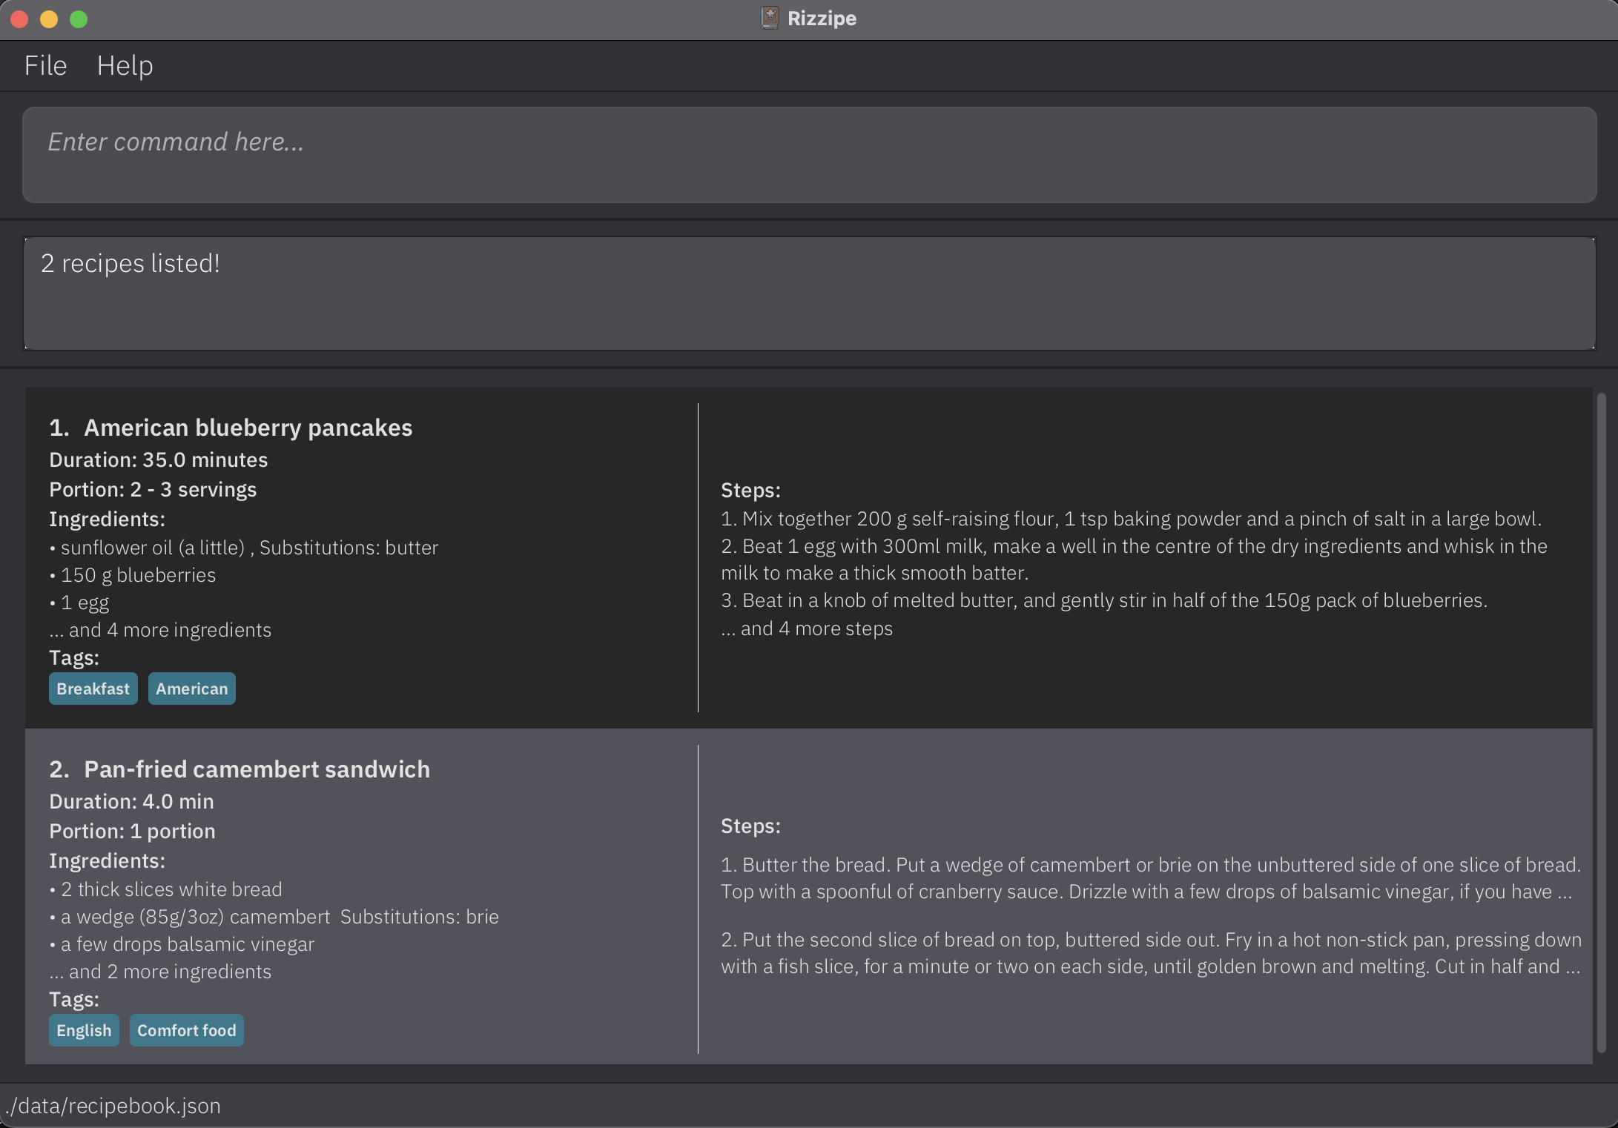The height and width of the screenshot is (1128, 1618).
Task: Click the recipe list vertical scrollbar
Action: (x=1601, y=723)
